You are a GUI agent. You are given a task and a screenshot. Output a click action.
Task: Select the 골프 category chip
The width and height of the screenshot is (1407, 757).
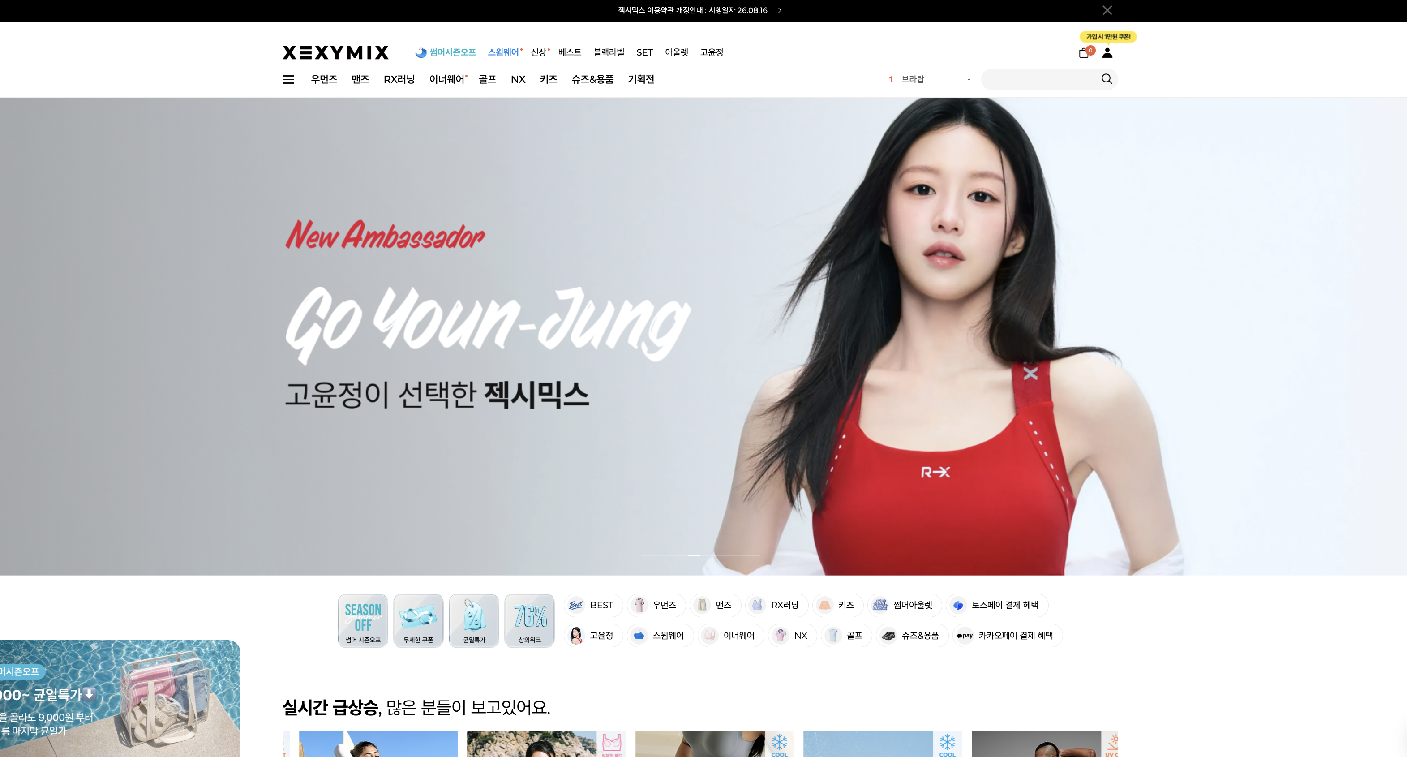[x=846, y=636]
